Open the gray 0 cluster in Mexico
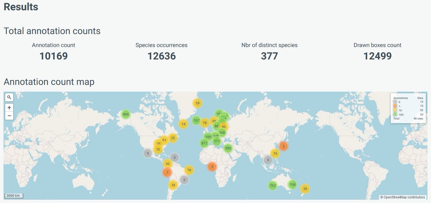This screenshot has width=431, height=203. (x=148, y=153)
